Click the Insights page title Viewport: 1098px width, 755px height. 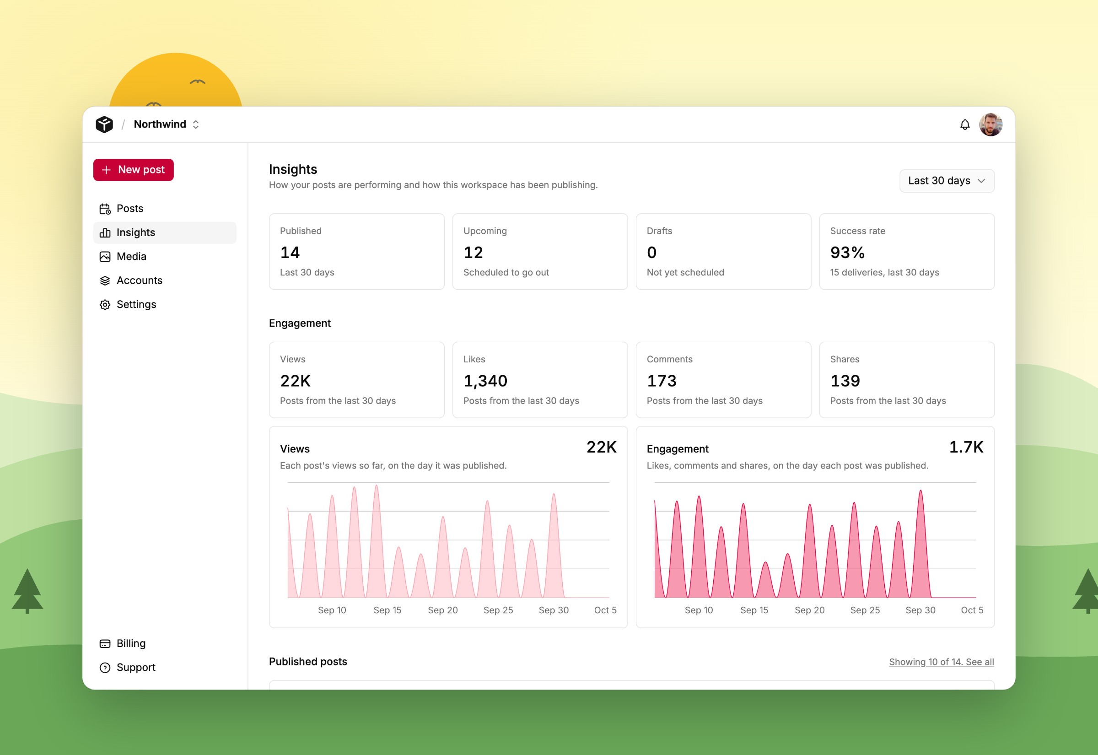tap(293, 169)
